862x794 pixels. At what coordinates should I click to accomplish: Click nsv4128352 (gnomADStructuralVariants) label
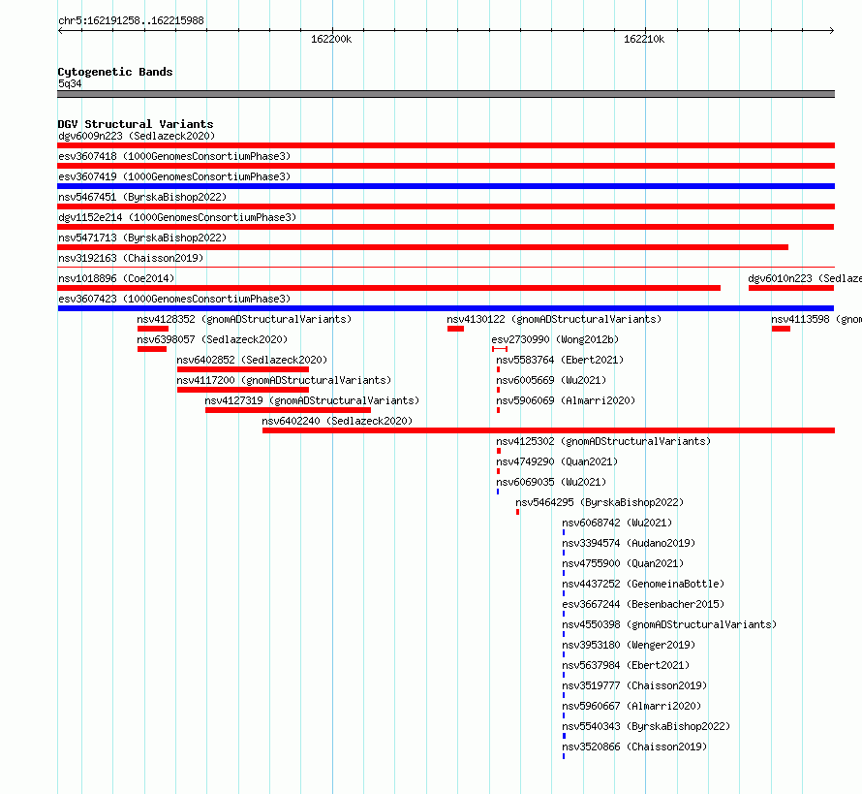(x=244, y=319)
